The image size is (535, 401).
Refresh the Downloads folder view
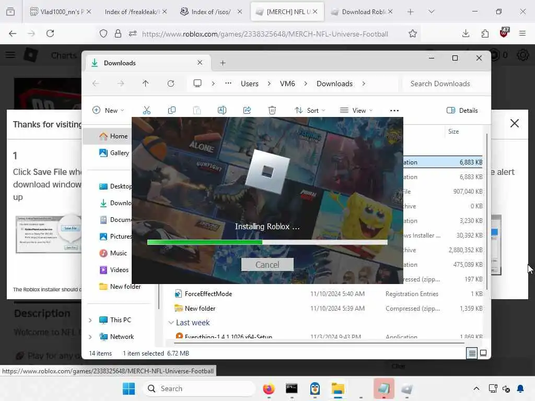(x=171, y=84)
